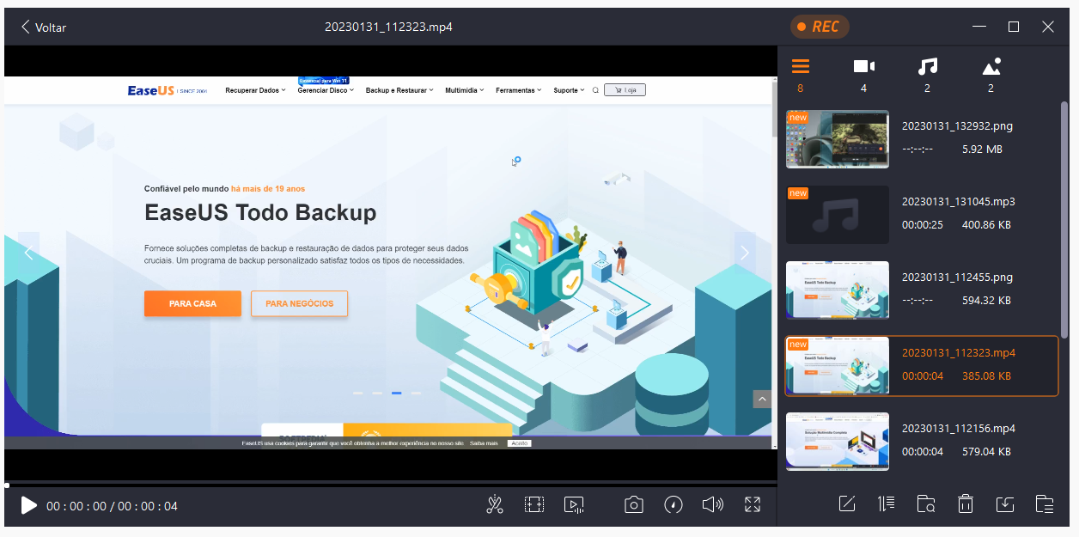This screenshot has height=537, width=1079.
Task: Select the 20230131_112156.mp4 thumbnail
Action: click(838, 442)
